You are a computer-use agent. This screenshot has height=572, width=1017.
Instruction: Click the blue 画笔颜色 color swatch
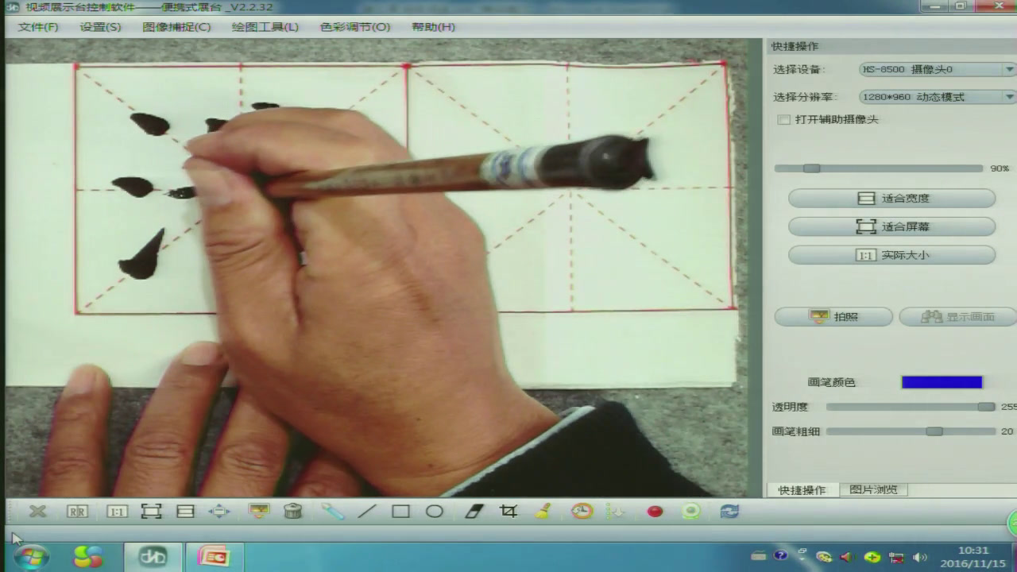[x=942, y=382]
